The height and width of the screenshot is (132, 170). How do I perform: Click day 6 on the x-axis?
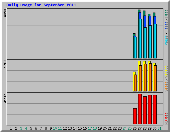click(x=36, y=128)
